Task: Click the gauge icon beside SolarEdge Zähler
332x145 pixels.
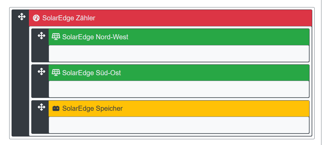Action: pyautogui.click(x=36, y=18)
